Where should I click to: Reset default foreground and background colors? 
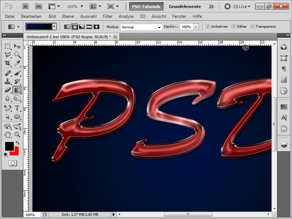6,154
